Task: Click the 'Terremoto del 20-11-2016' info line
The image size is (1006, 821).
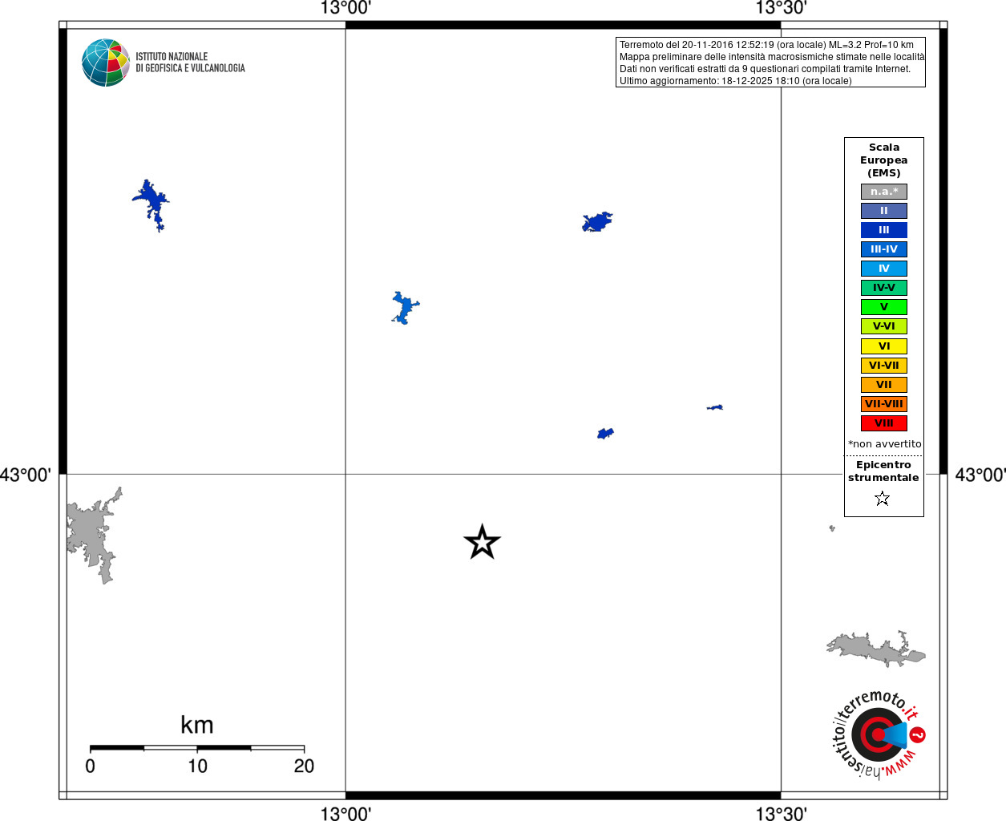Action: [766, 45]
